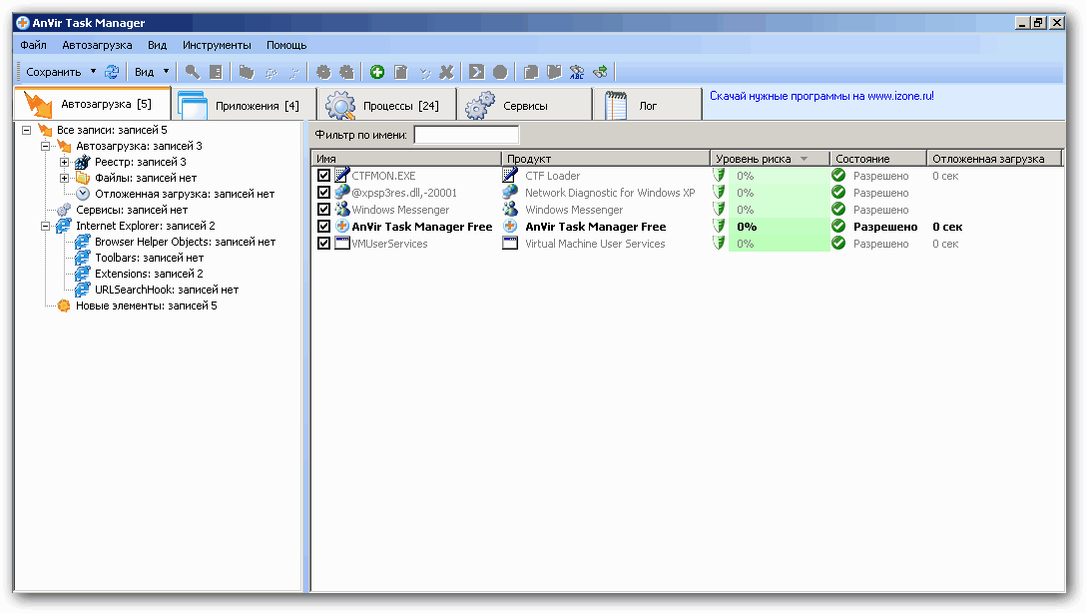Image resolution: width=1086 pixels, height=613 pixels.
Task: Uncheck the @xpsp3res.dll,-20001 checkbox
Action: (x=323, y=193)
